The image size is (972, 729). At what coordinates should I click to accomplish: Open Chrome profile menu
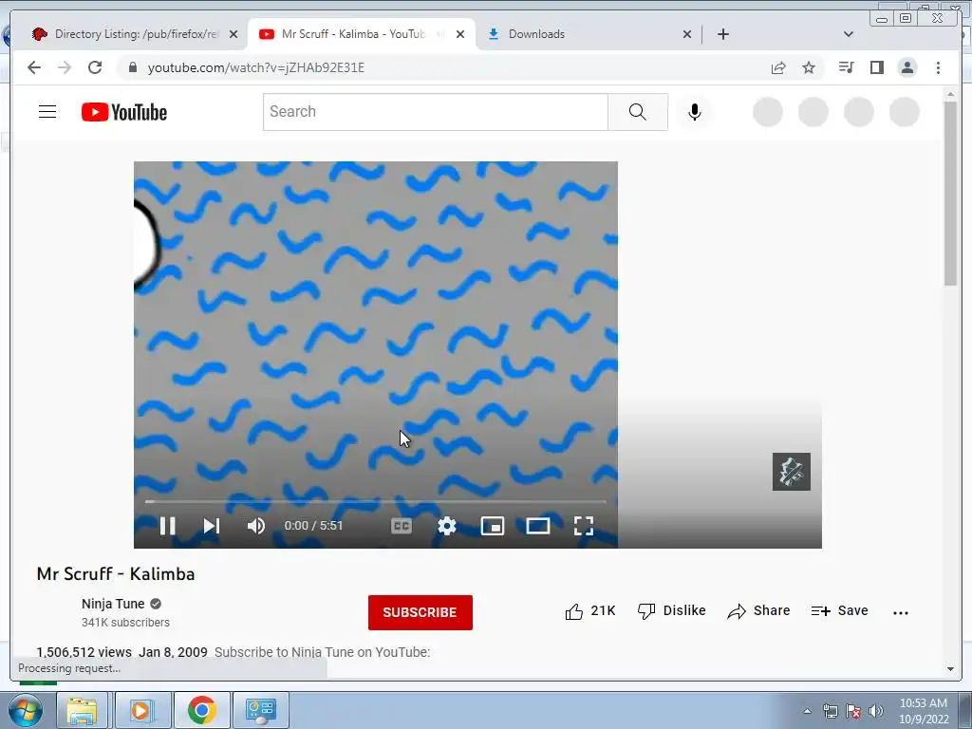(x=907, y=67)
